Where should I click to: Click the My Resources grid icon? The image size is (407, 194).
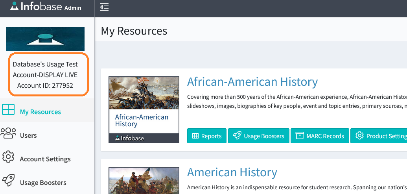click(8, 110)
